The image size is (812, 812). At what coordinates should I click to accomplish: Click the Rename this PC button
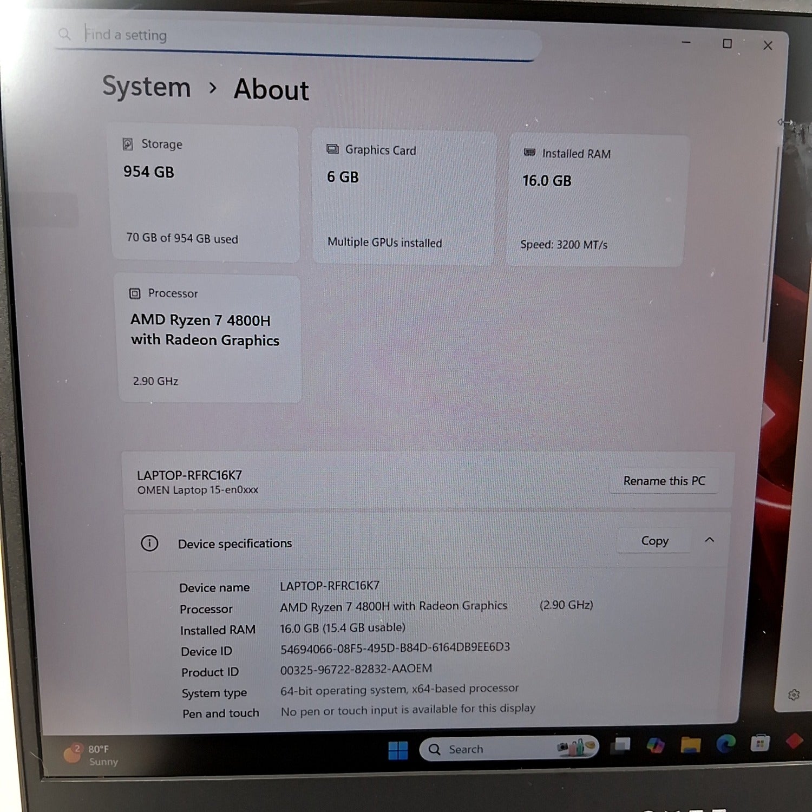664,481
